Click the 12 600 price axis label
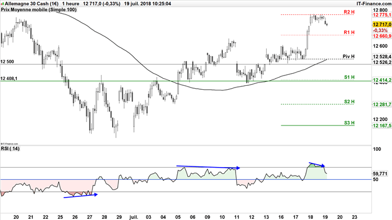 380,46
